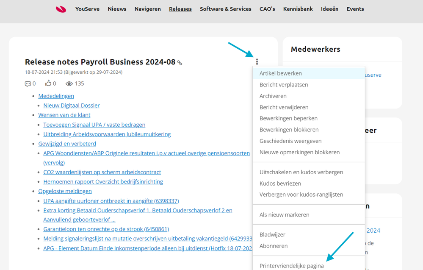Select Verbergen voor kudos-ranglijsten
This screenshot has height=270, width=423.
click(x=309, y=195)
